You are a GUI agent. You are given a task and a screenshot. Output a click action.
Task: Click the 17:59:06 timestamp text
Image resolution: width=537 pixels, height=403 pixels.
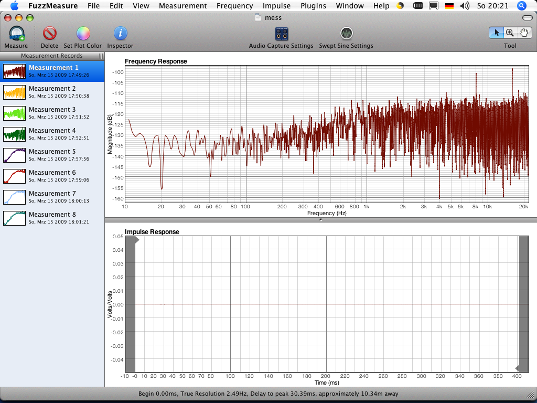click(79, 180)
